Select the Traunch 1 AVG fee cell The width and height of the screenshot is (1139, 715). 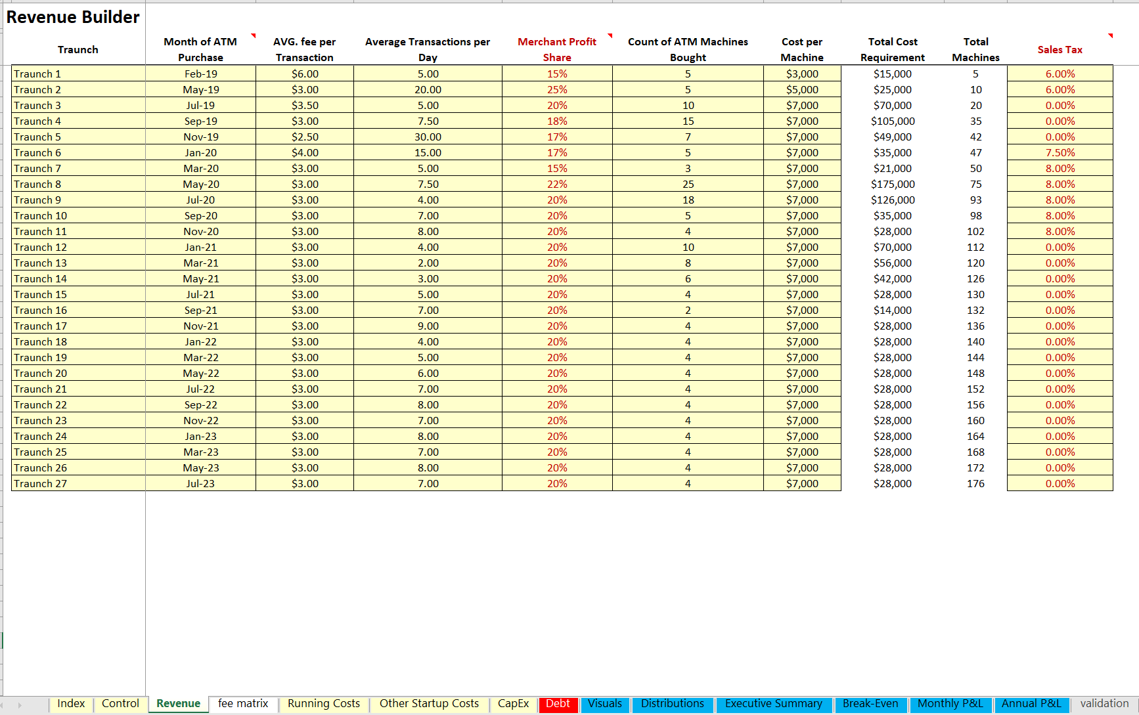click(x=305, y=74)
